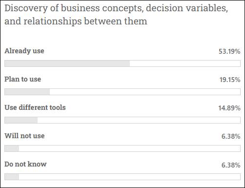Click the 53.19% percentage value
The width and height of the screenshot is (245, 188).
(229, 51)
